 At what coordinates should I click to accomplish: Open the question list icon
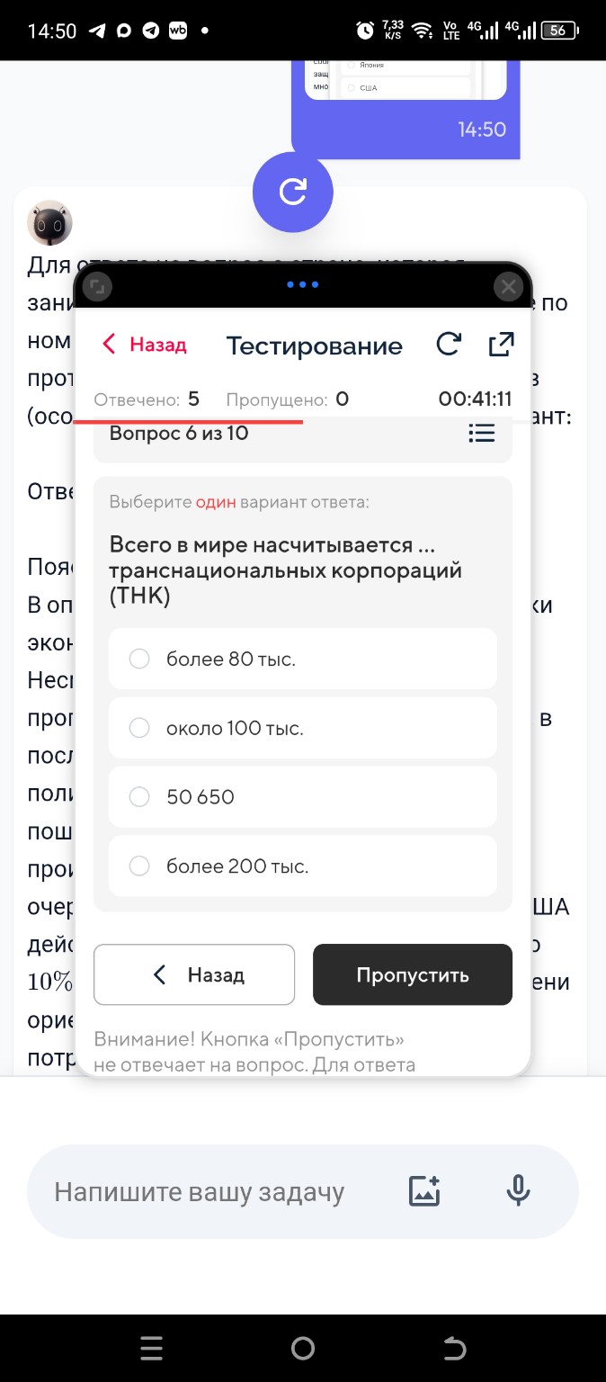482,433
